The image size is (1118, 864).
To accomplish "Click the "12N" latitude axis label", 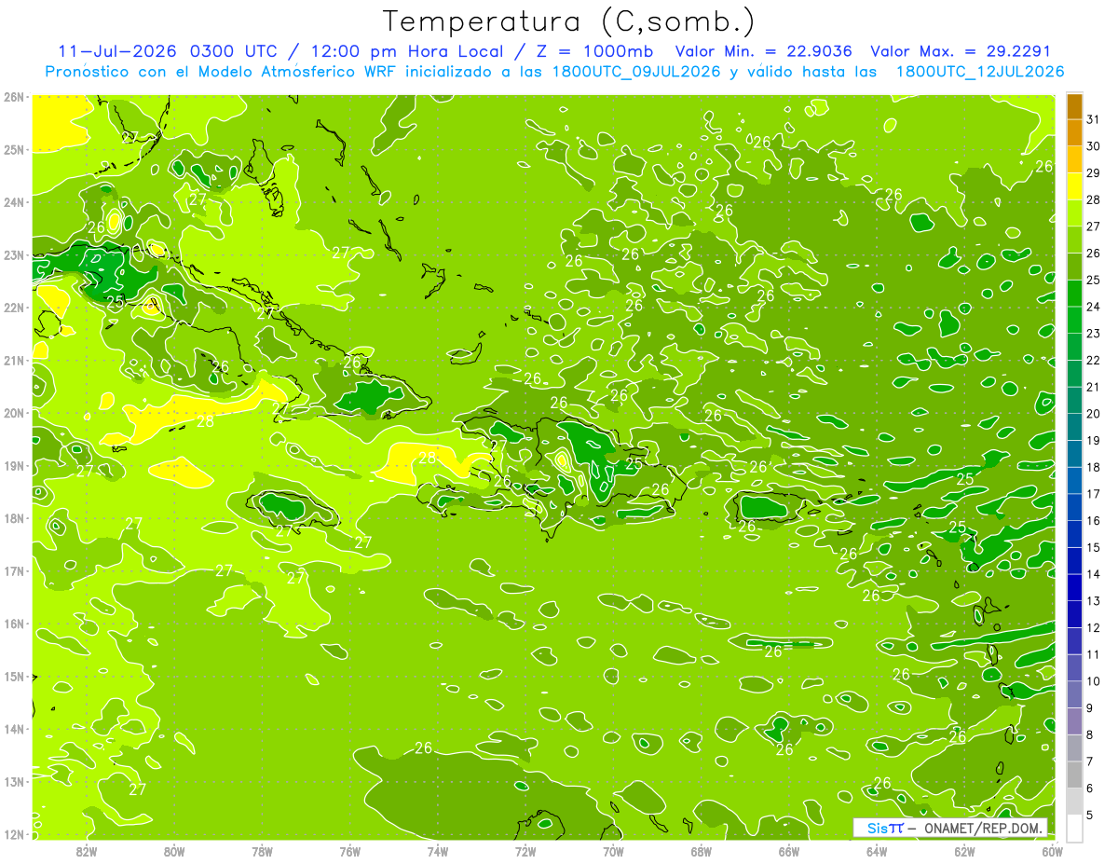I will [x=14, y=834].
